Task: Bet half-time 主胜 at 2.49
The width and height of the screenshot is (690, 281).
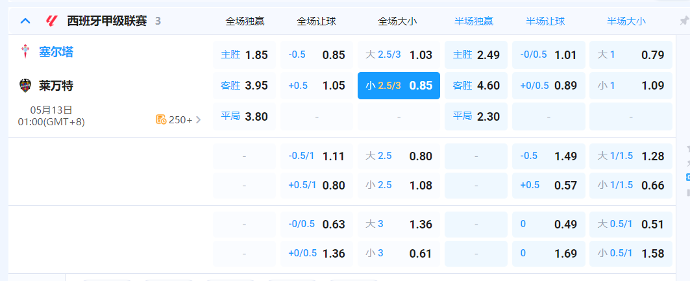Action: [x=476, y=55]
